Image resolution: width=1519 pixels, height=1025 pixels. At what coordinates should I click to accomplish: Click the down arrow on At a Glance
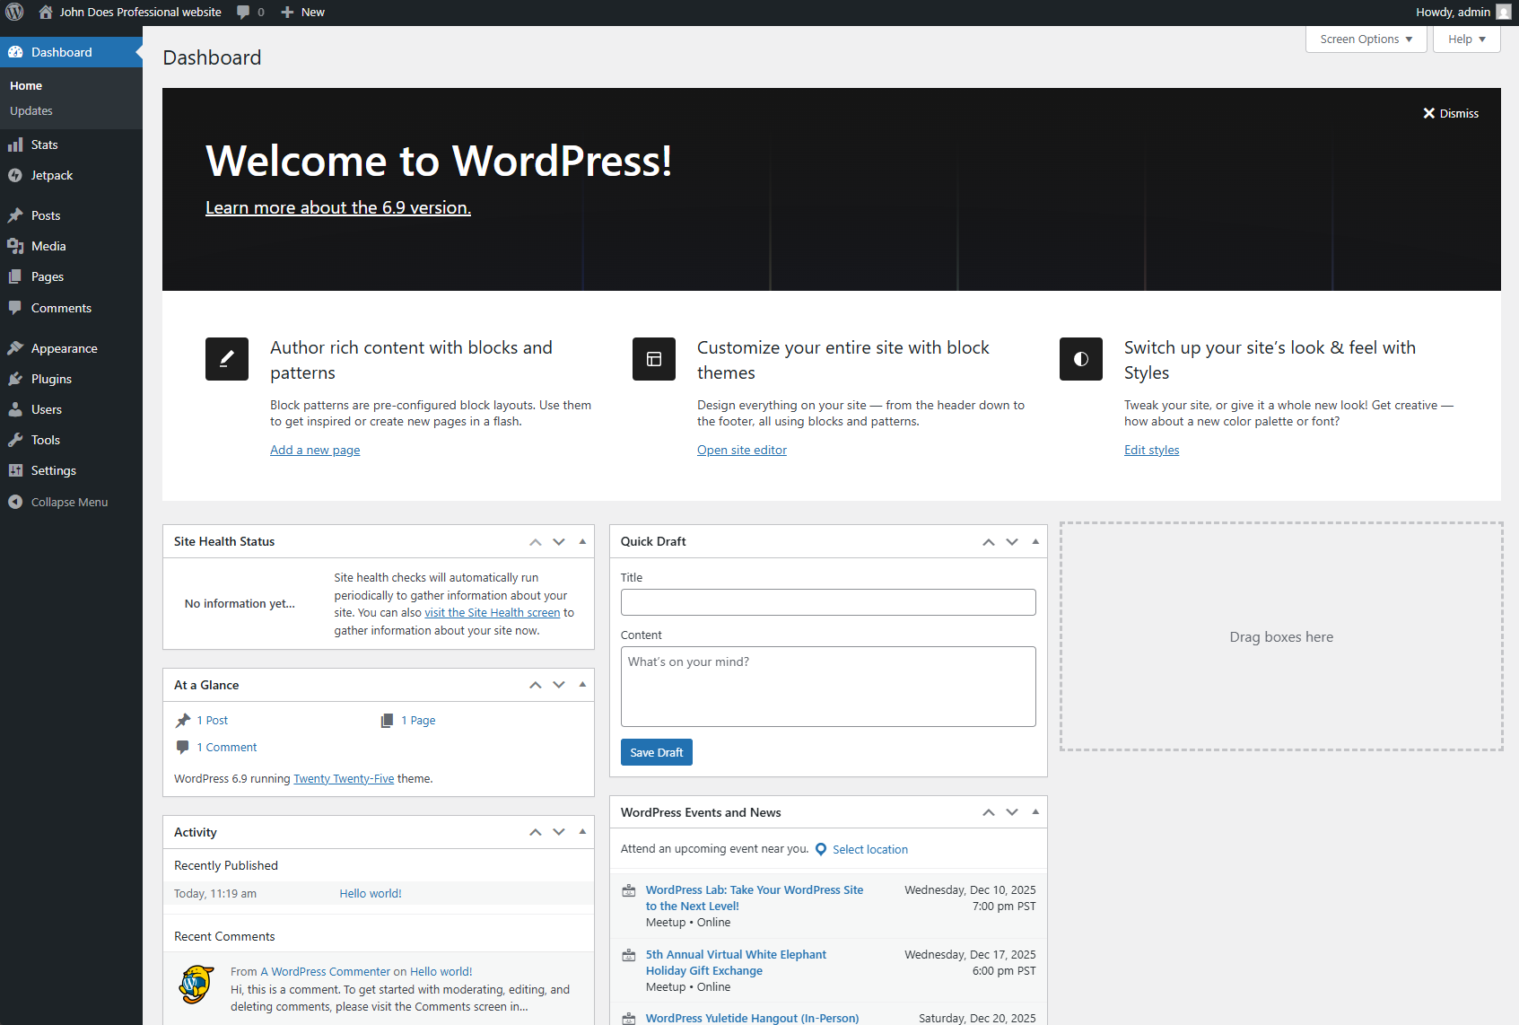558,685
